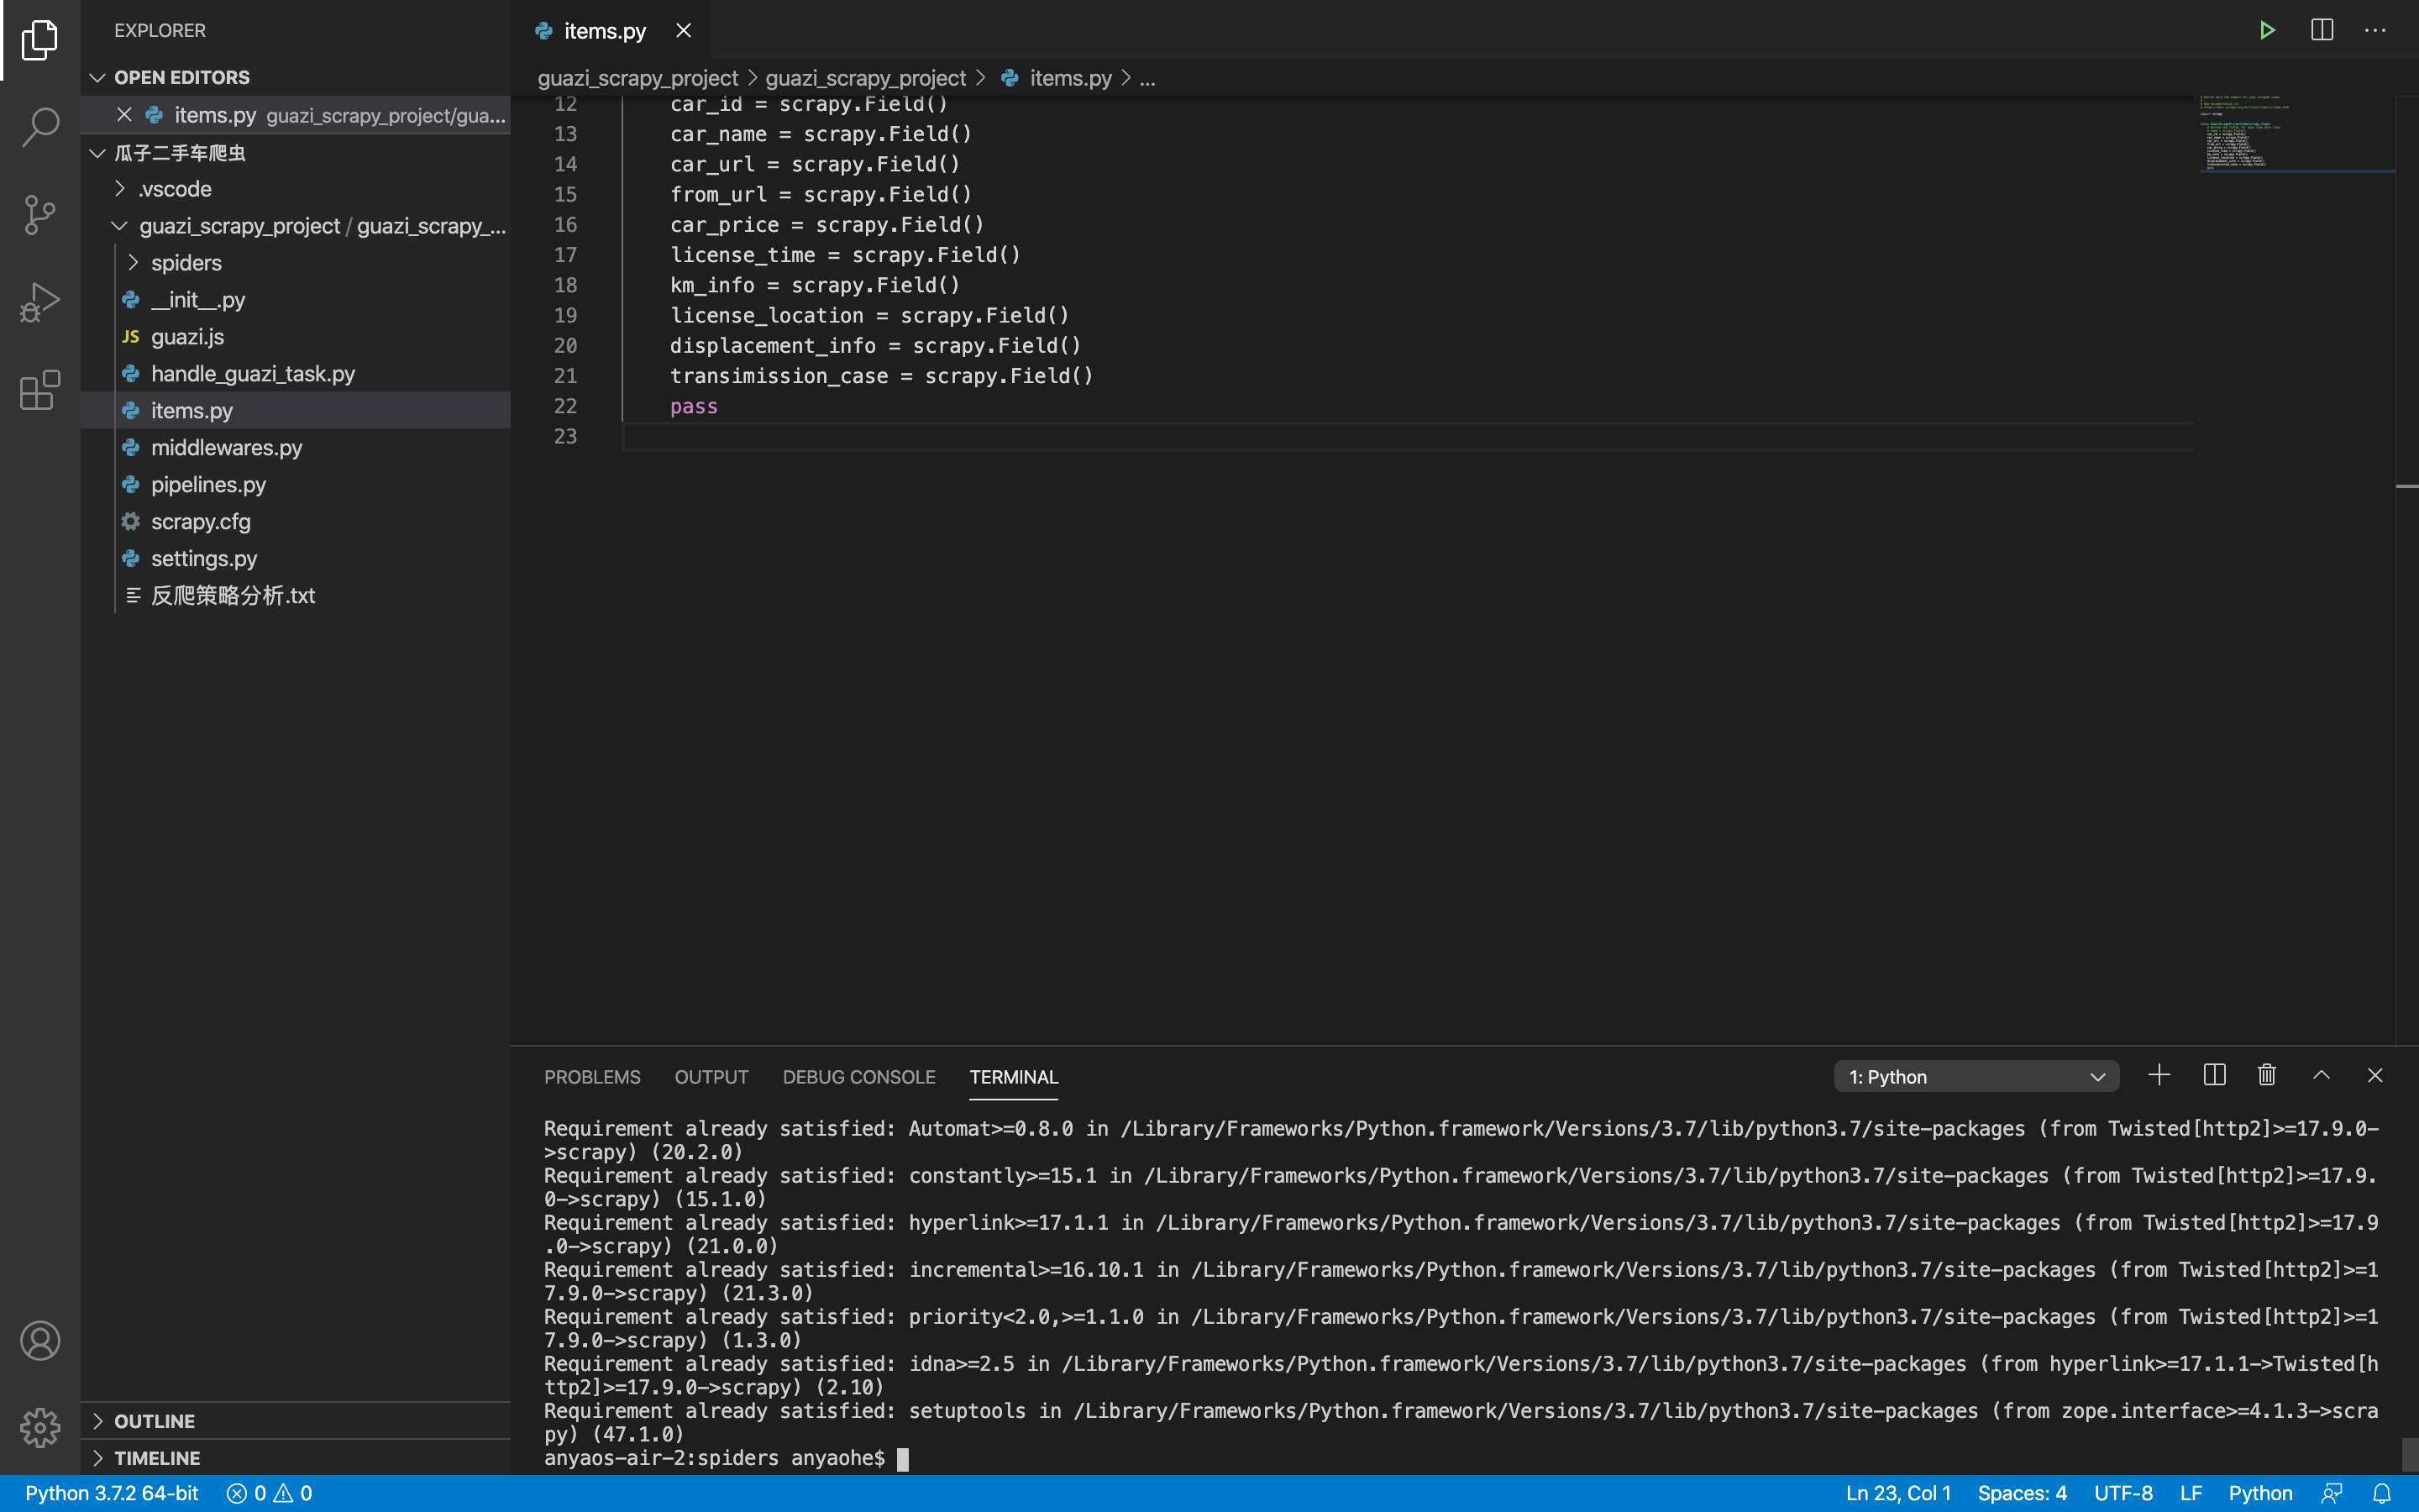Select the Python 3.7.2 64-bit interpreter
Image resolution: width=2419 pixels, height=1512 pixels.
pyautogui.click(x=112, y=1493)
